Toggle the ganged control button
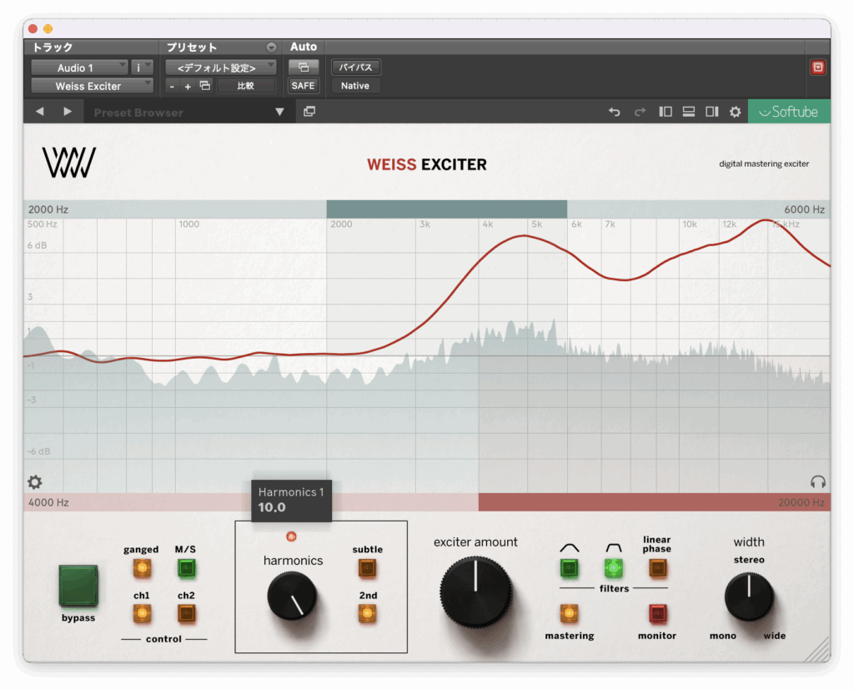 coord(142,568)
